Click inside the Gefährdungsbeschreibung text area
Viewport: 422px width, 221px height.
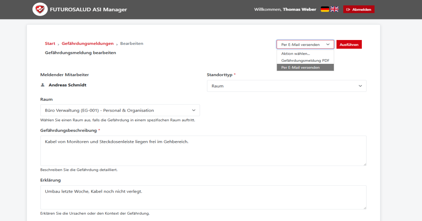coord(204,150)
